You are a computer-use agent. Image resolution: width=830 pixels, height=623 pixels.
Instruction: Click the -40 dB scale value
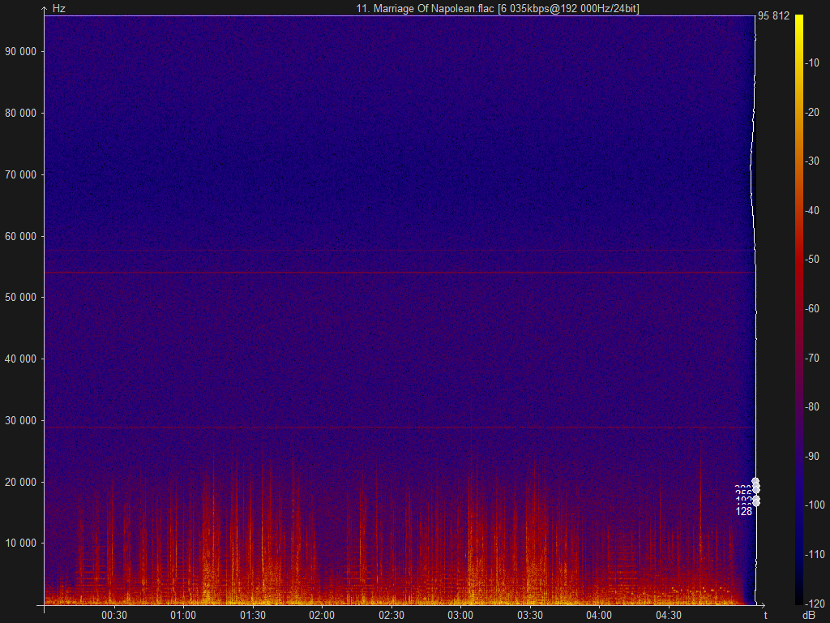[812, 210]
